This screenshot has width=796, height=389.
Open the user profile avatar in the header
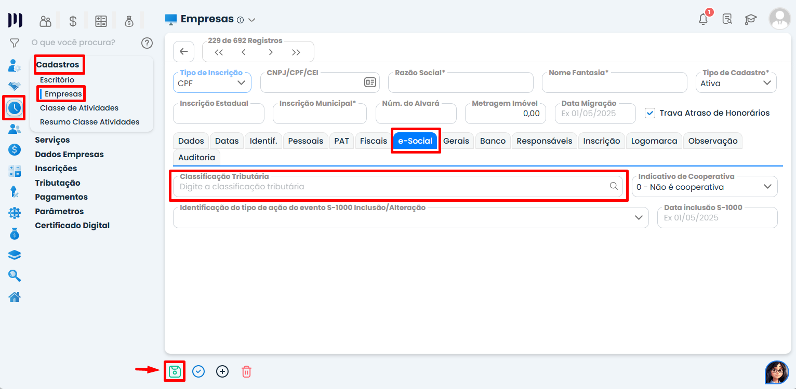click(779, 18)
